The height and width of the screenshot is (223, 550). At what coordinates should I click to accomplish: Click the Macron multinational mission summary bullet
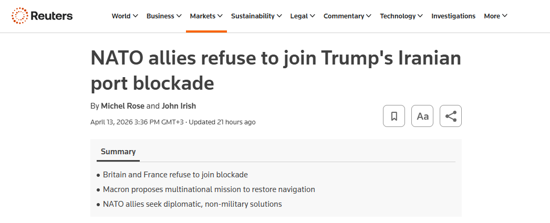click(209, 189)
